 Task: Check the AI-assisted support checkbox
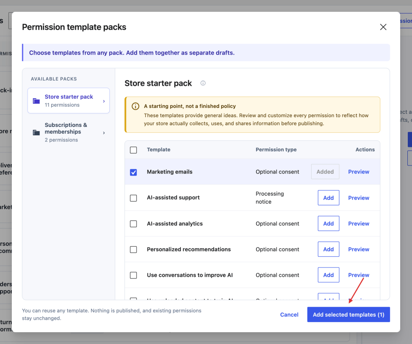pyautogui.click(x=134, y=198)
